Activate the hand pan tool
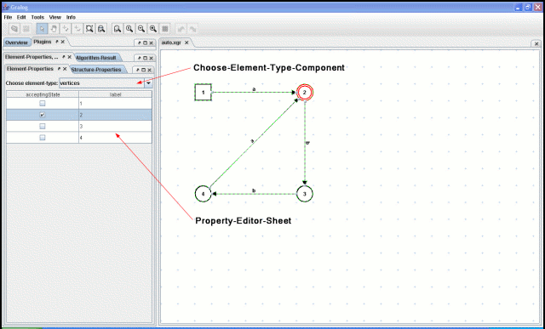 pyautogui.click(x=54, y=29)
